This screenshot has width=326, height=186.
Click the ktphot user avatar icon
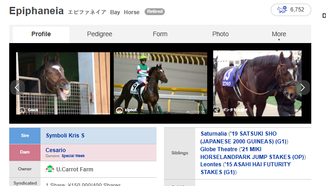pyautogui.click(x=119, y=110)
